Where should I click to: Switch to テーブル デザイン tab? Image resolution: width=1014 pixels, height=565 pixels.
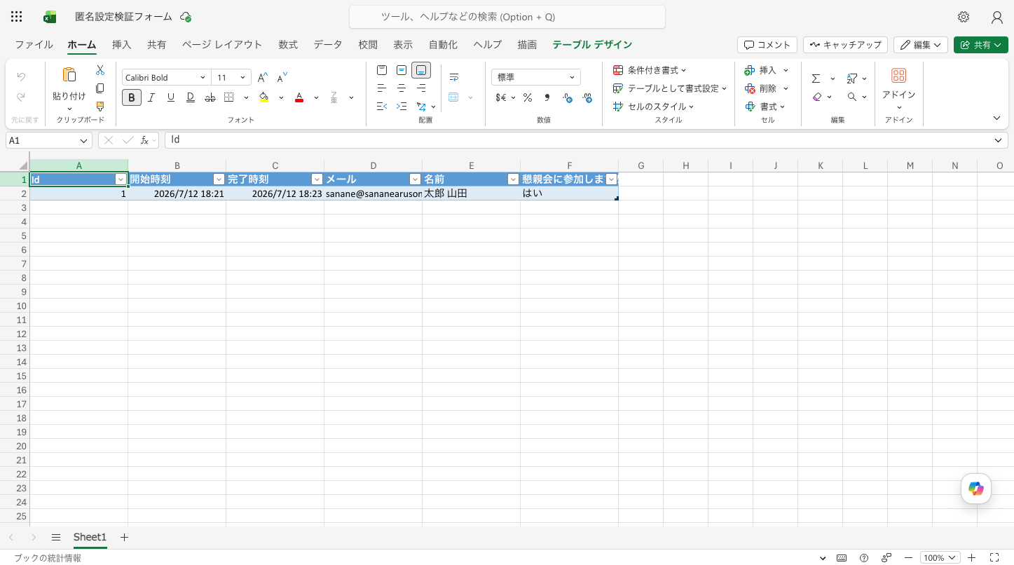pyautogui.click(x=592, y=44)
